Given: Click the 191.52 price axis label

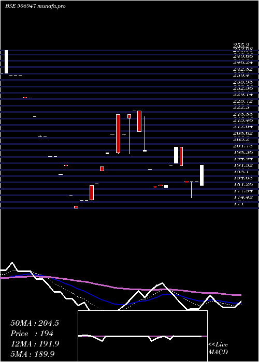Looking at the screenshot, I should pos(243,165).
